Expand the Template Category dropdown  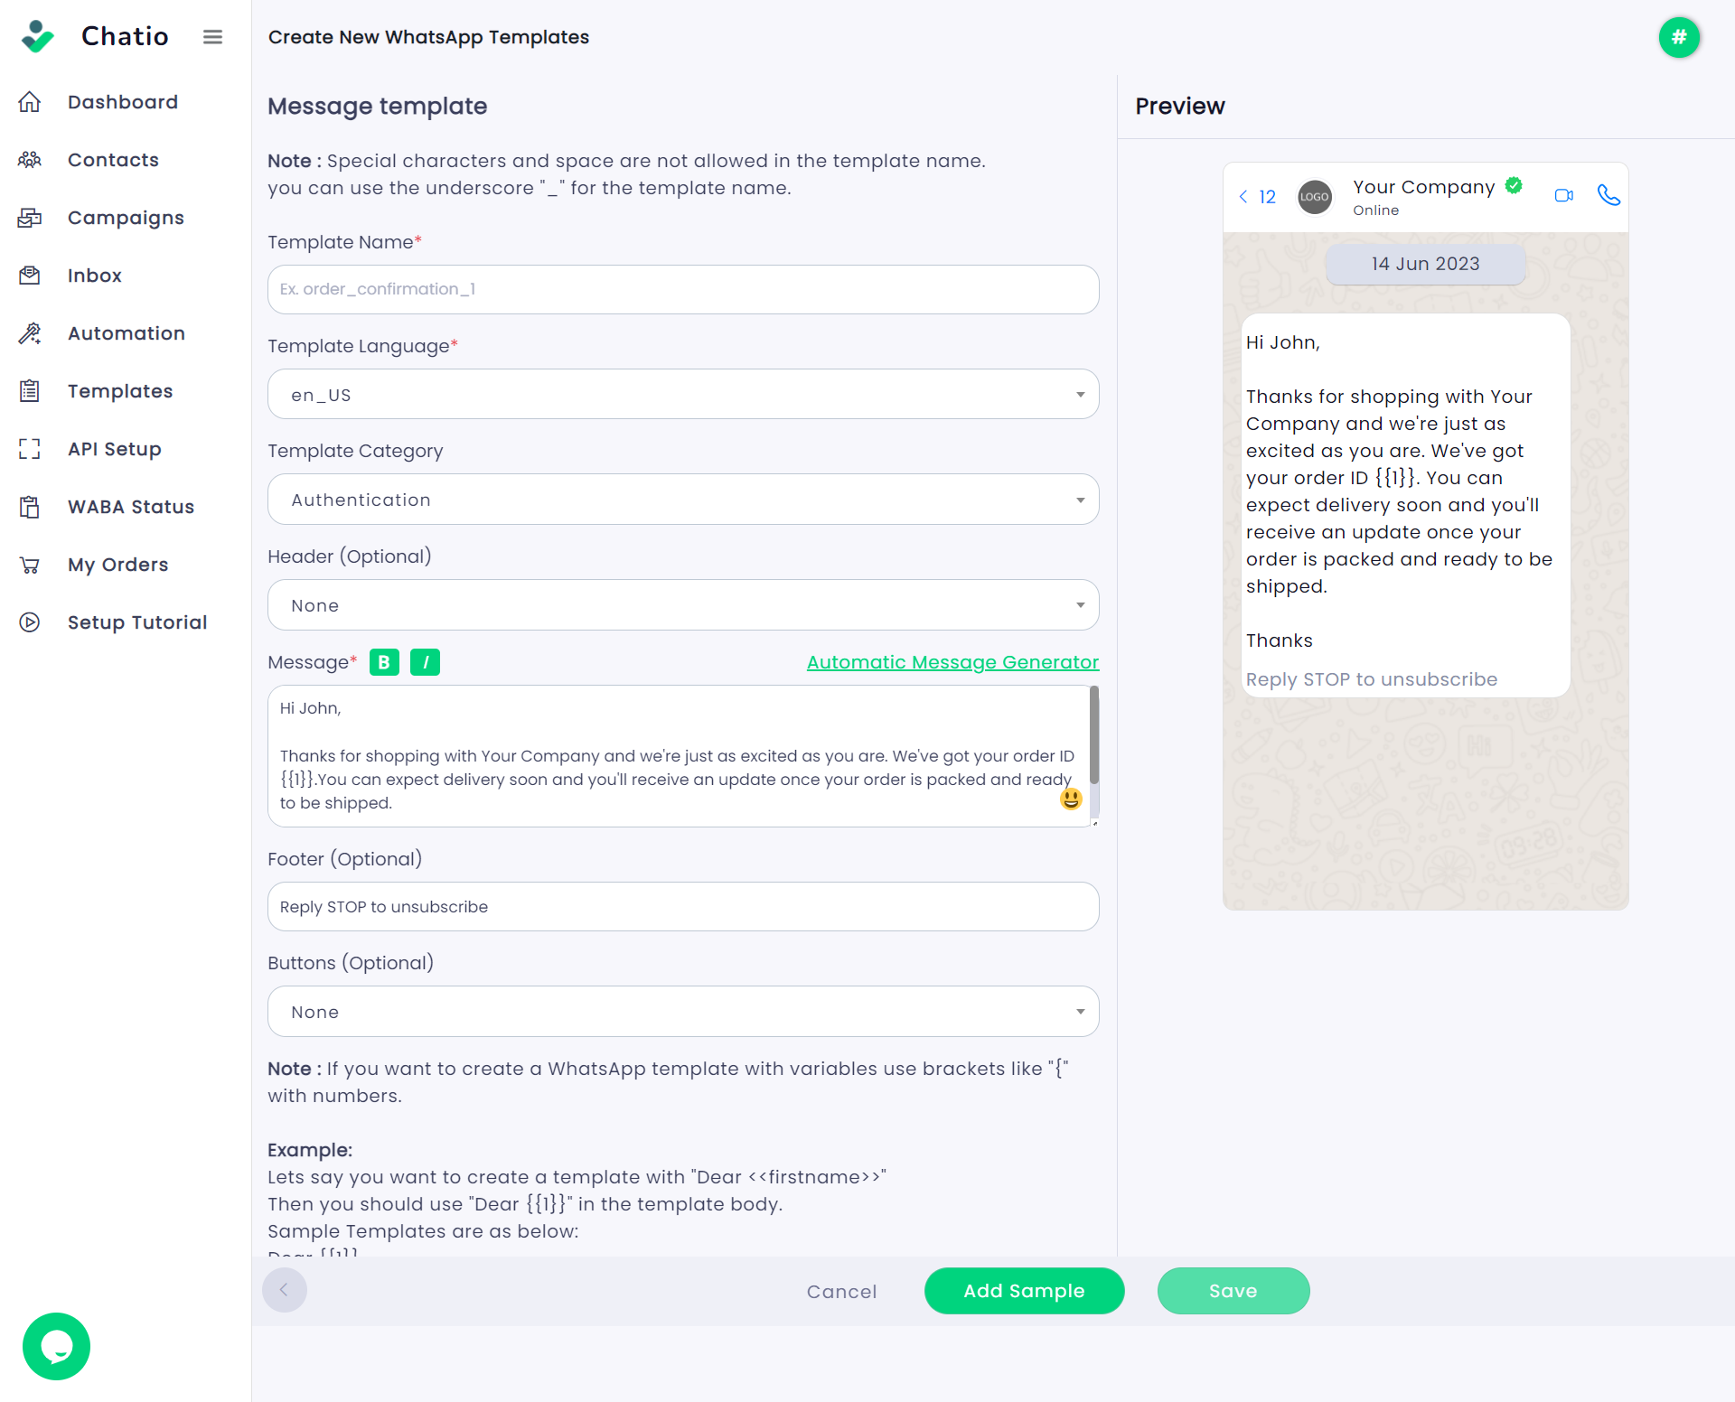(x=683, y=500)
